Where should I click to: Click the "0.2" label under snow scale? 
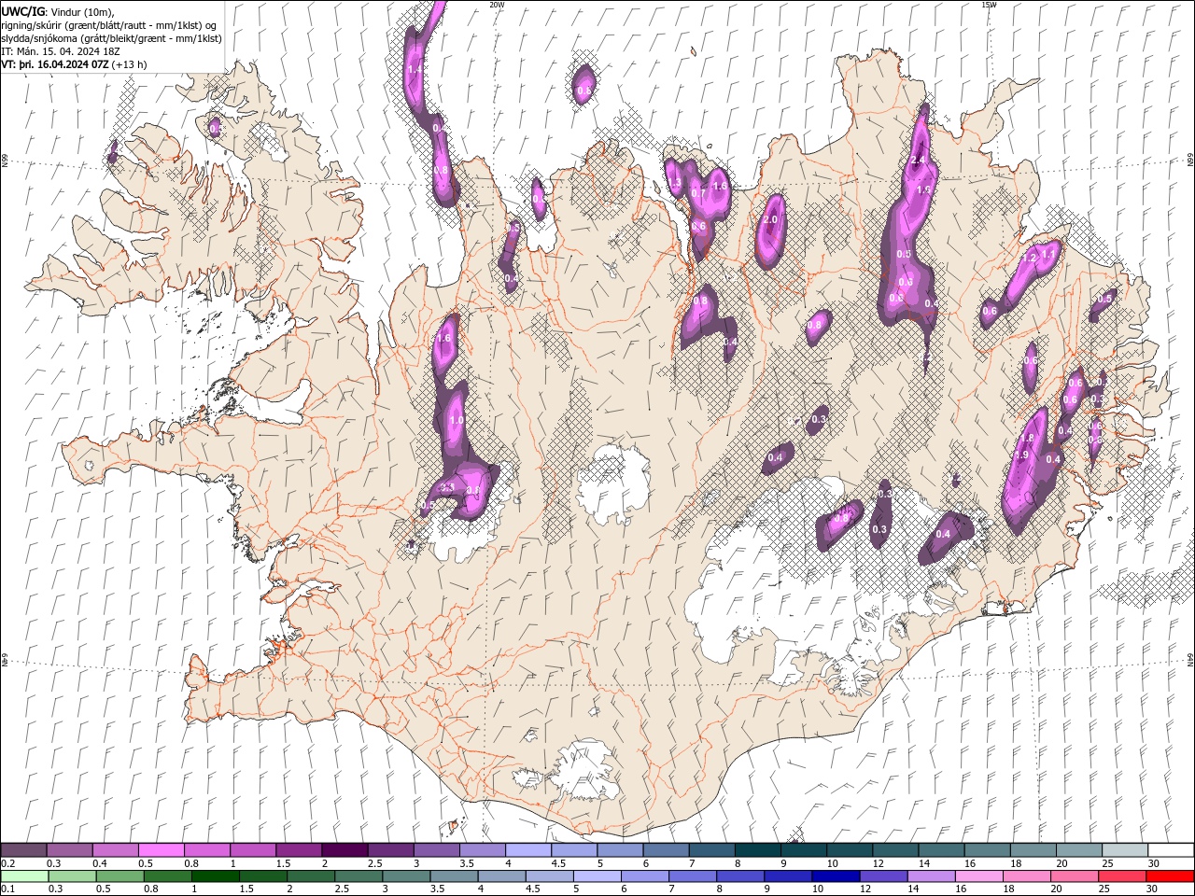(8, 863)
